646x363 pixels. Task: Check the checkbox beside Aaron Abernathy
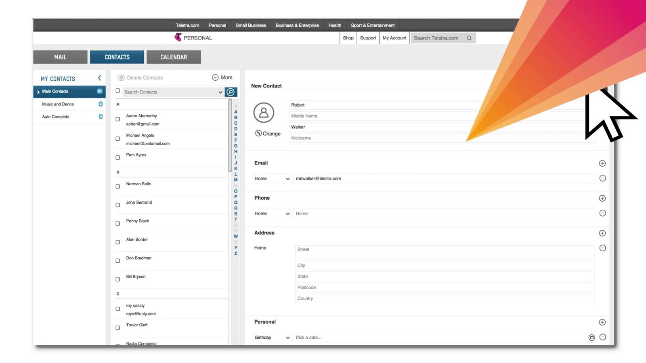(x=117, y=119)
